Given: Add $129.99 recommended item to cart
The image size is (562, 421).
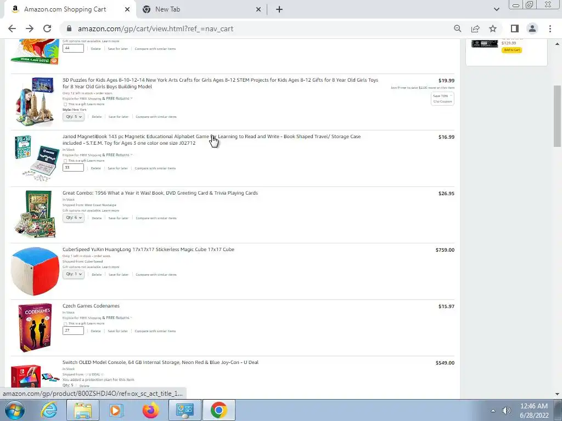Looking at the screenshot, I should click(x=512, y=50).
